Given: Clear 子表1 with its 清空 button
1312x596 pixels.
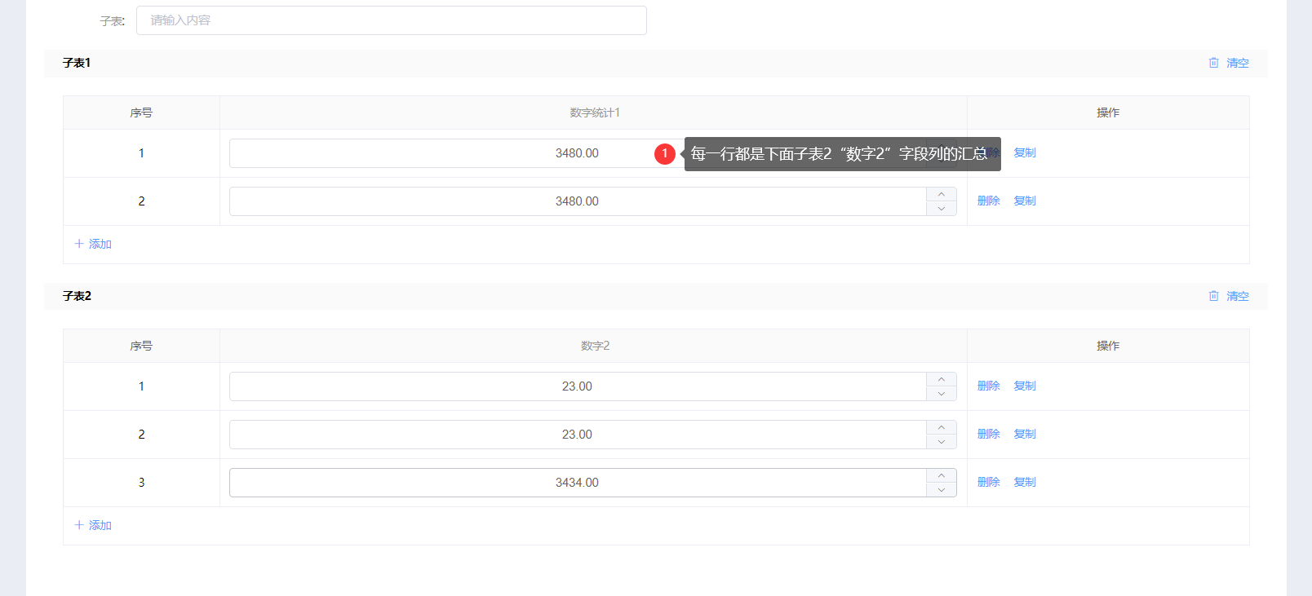Looking at the screenshot, I should click(x=1229, y=63).
